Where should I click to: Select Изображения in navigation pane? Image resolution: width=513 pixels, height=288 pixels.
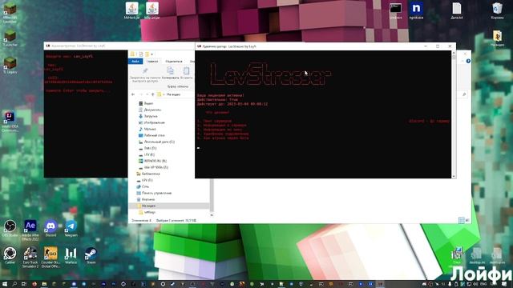click(x=155, y=122)
